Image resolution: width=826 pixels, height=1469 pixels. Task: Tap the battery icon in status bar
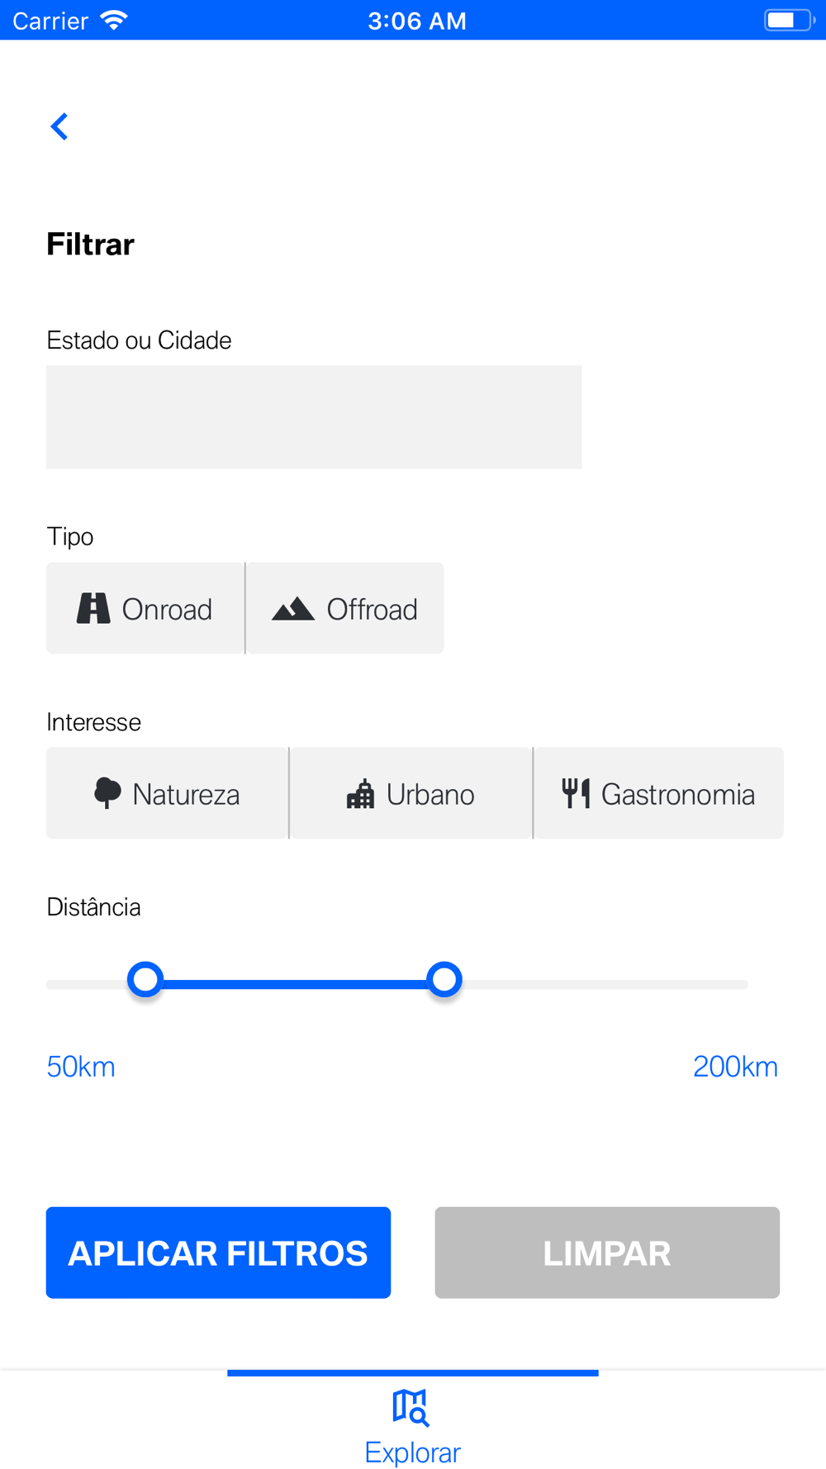(790, 20)
